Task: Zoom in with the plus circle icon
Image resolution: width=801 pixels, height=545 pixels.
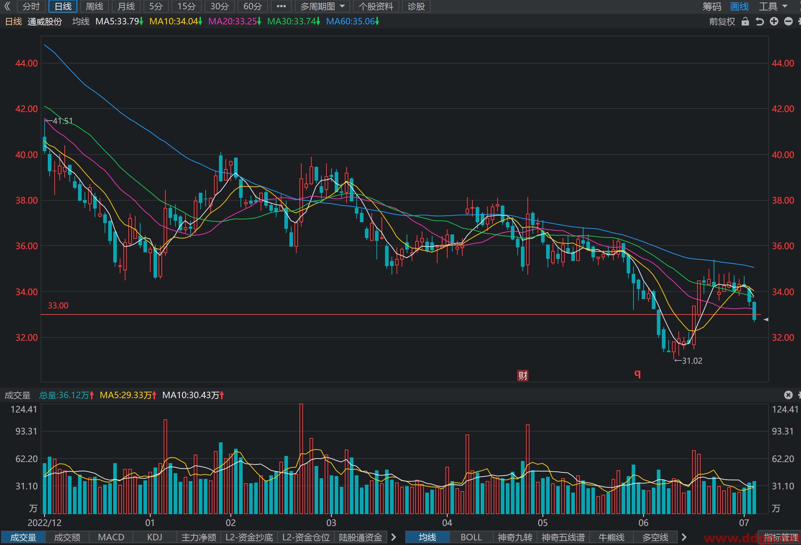Action: pyautogui.click(x=774, y=22)
